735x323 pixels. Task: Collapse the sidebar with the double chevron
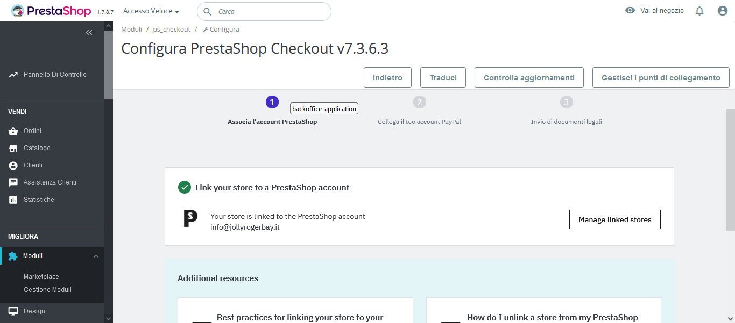click(x=89, y=33)
